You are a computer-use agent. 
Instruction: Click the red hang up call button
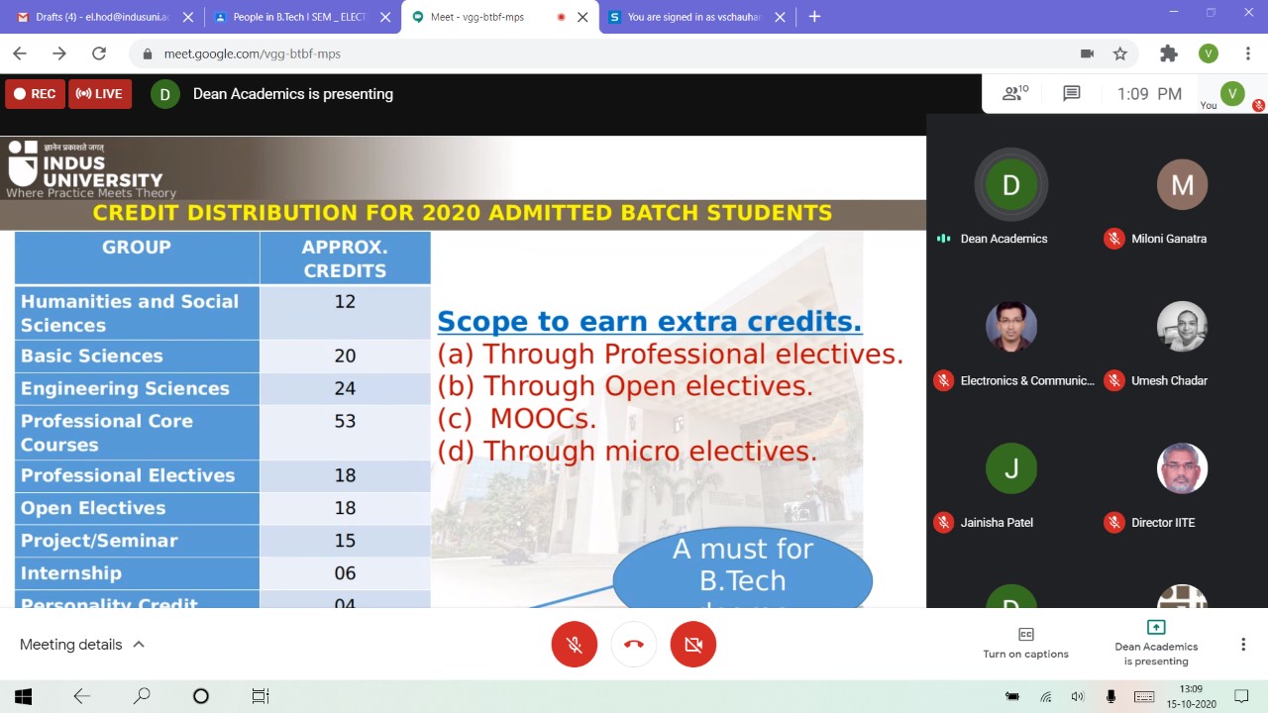[634, 645]
